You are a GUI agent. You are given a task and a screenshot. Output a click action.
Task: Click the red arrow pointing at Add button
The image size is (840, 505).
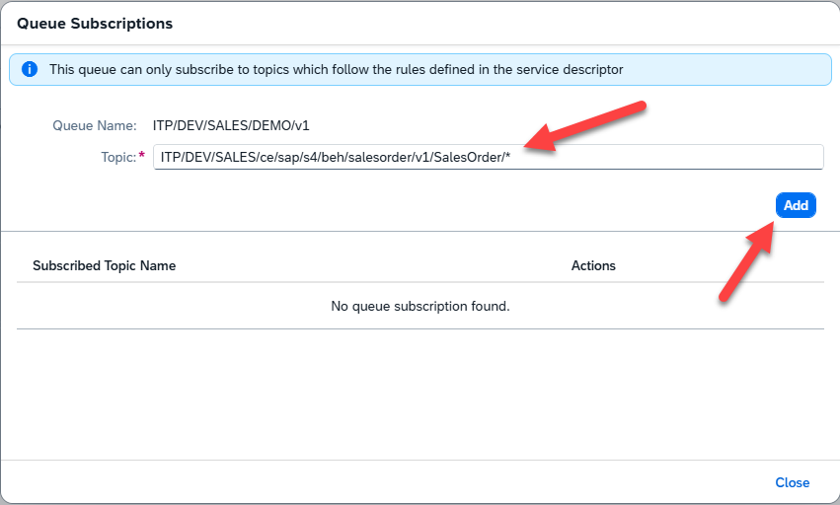point(745,261)
